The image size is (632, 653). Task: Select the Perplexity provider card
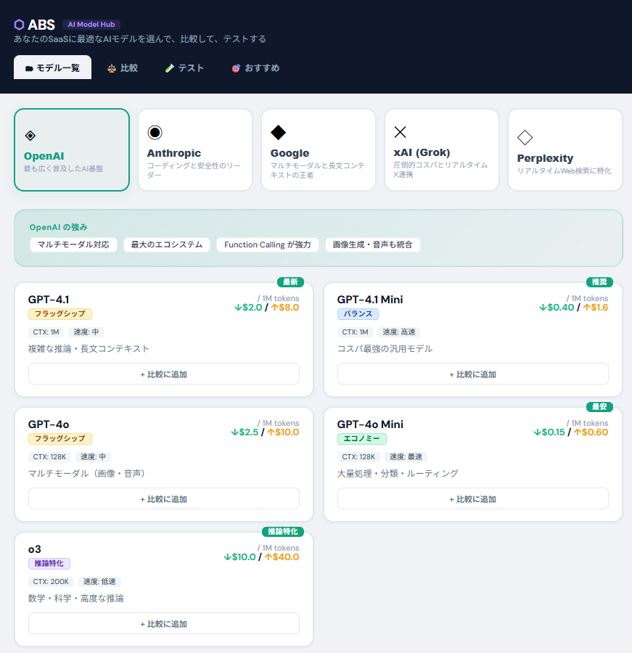[565, 150]
